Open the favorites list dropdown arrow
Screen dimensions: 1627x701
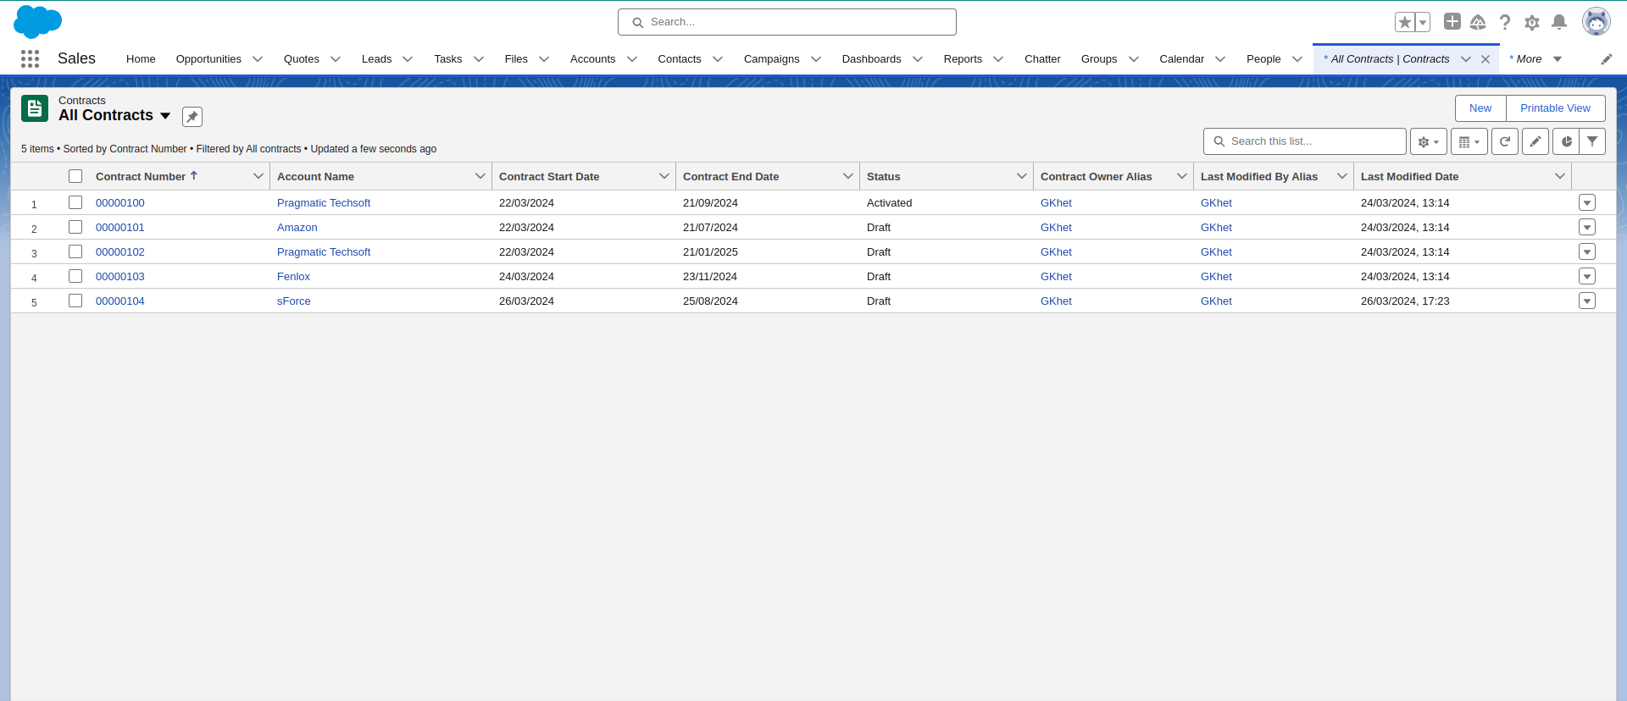[x=1423, y=22]
